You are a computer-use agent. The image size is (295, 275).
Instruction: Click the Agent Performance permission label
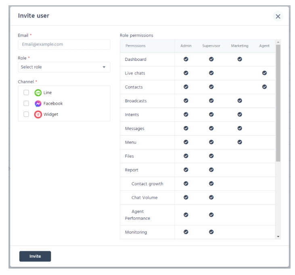tap(138, 215)
